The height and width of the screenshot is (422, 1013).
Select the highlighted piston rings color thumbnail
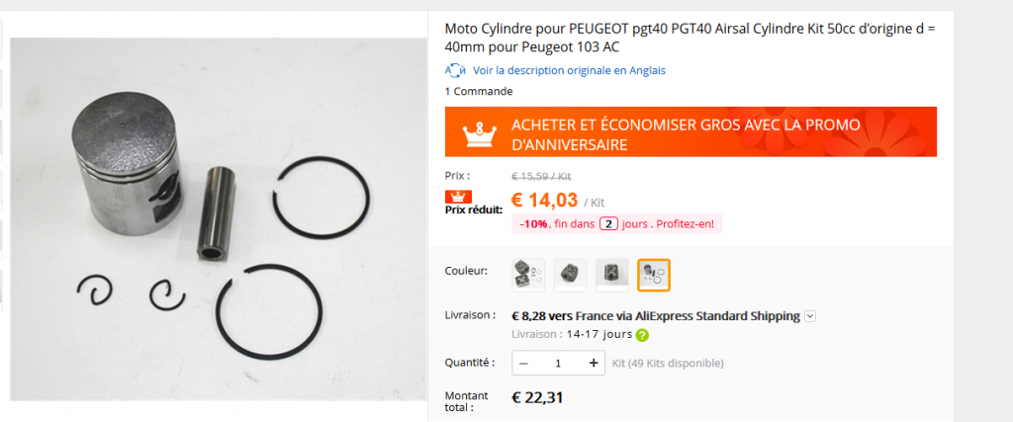coord(654,275)
